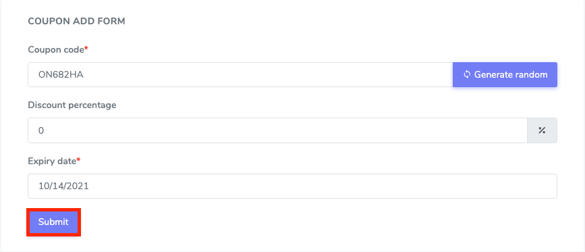Click the Coupon code label
This screenshot has width=585, height=252.
click(56, 49)
